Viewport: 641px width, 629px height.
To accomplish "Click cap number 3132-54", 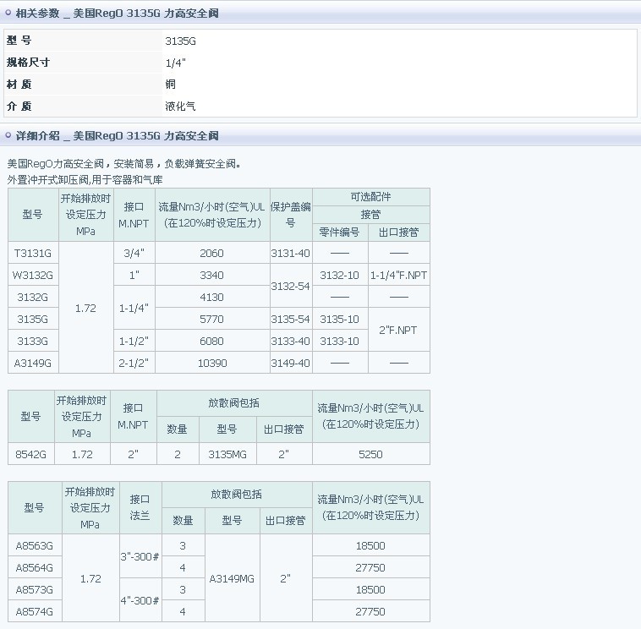I will point(291,286).
